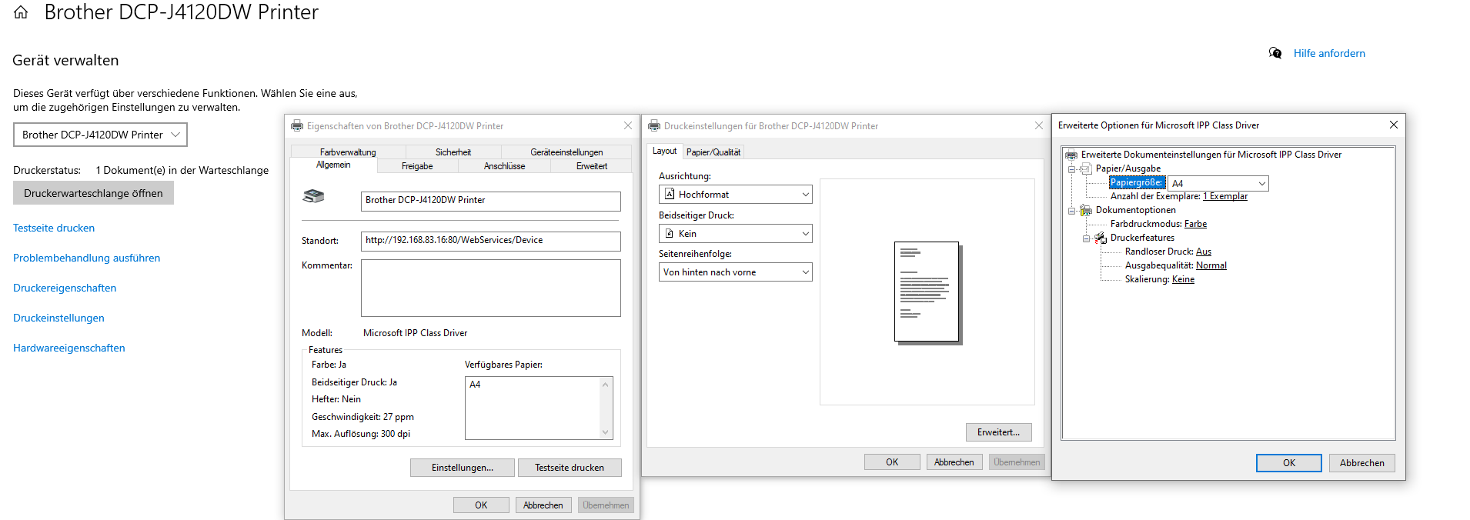This screenshot has height=520, width=1470.
Task: Click the printer icon in the Eigenschaften title bar
Action: pyautogui.click(x=297, y=126)
